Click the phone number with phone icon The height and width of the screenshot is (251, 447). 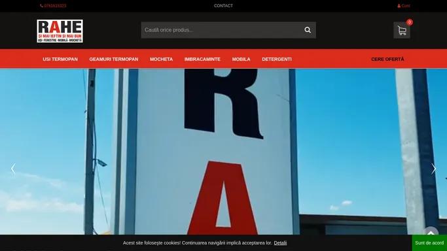[x=53, y=6]
